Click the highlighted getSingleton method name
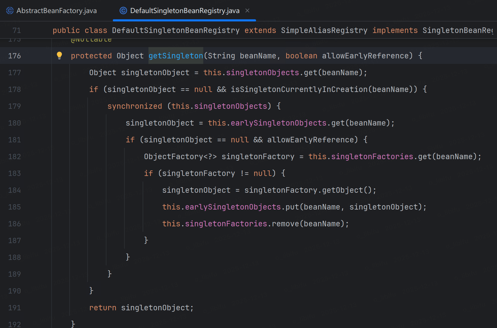The image size is (497, 328). [x=176, y=55]
